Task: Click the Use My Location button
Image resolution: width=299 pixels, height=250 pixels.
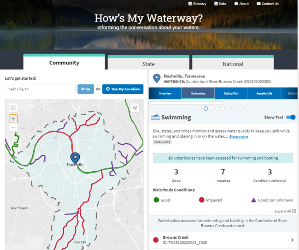Action: (123, 89)
